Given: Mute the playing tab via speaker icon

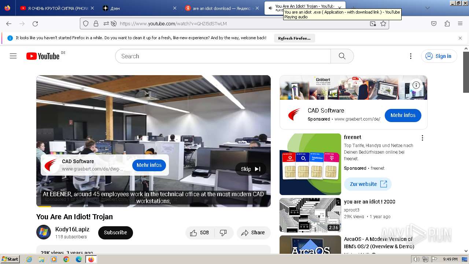Looking at the screenshot, I should [x=270, y=8].
